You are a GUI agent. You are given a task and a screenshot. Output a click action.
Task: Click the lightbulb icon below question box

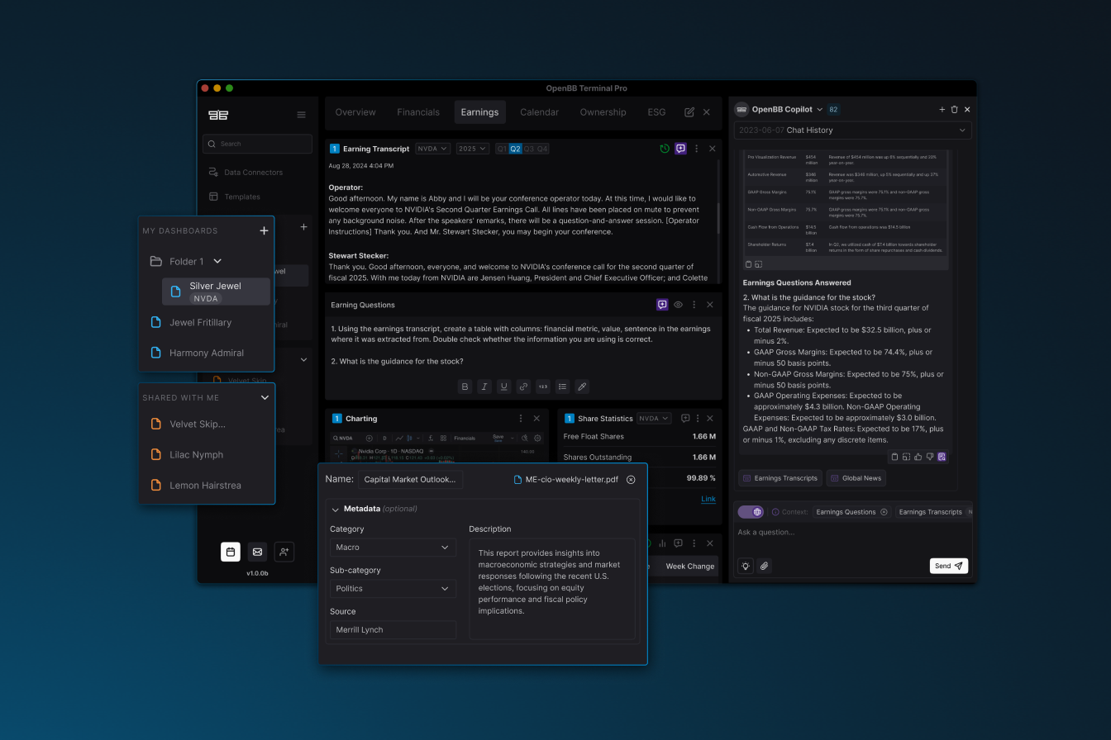745,567
